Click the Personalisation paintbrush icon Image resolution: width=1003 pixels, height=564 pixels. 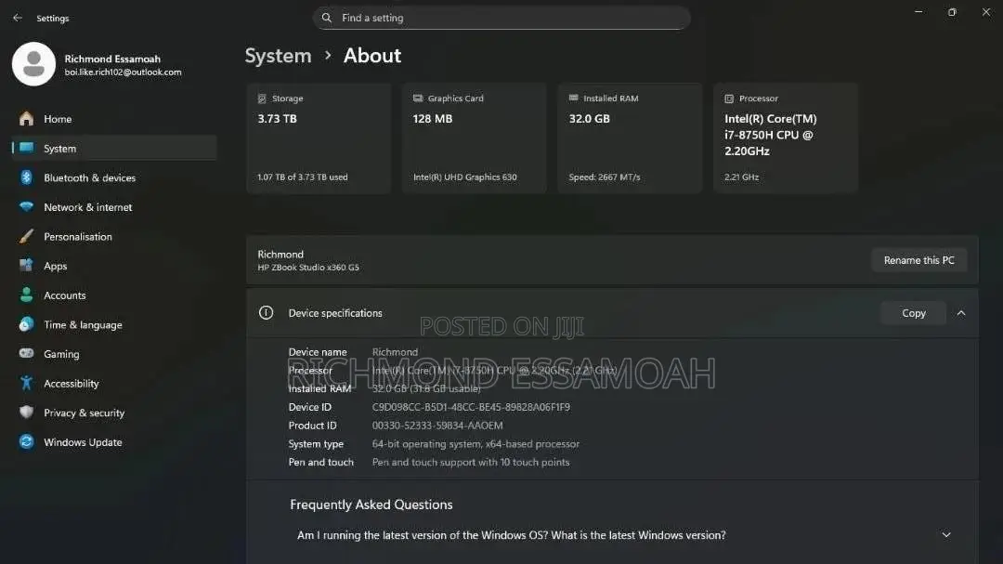[x=26, y=236]
